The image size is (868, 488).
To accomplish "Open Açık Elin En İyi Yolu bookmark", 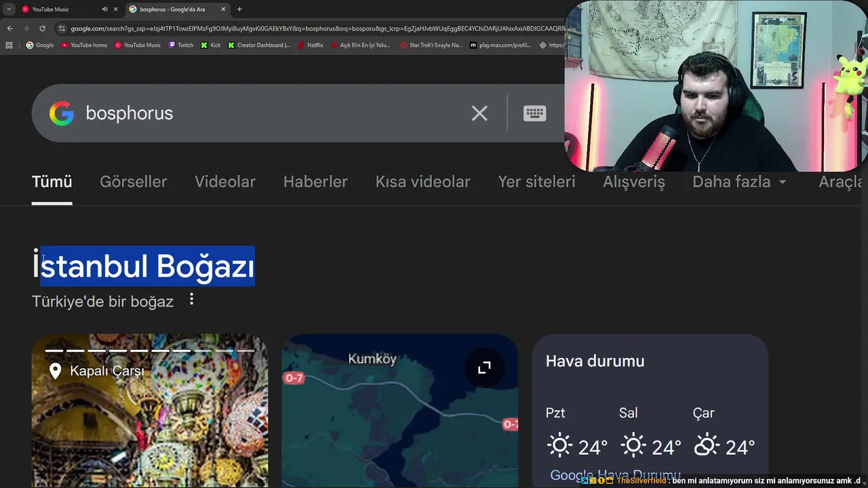I will click(x=360, y=45).
